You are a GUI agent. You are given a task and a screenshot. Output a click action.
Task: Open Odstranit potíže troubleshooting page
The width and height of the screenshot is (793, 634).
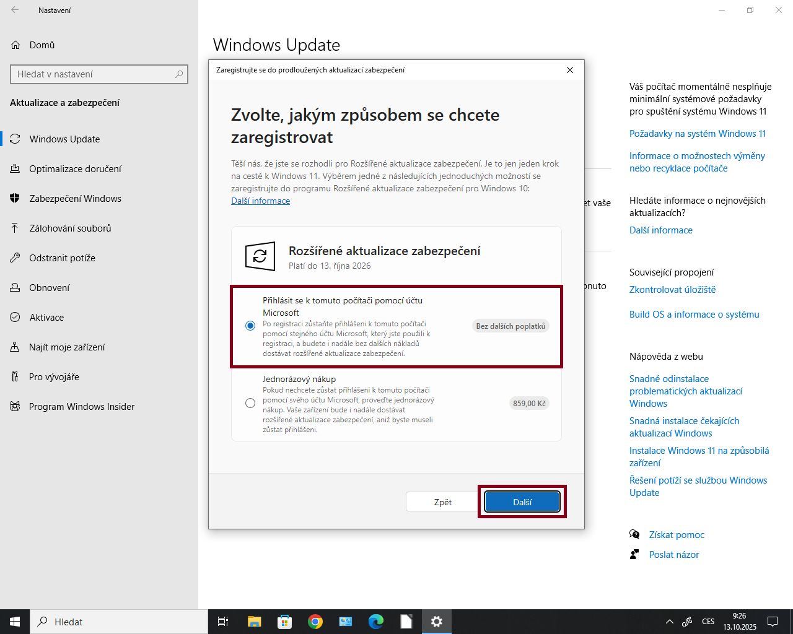tap(99, 258)
